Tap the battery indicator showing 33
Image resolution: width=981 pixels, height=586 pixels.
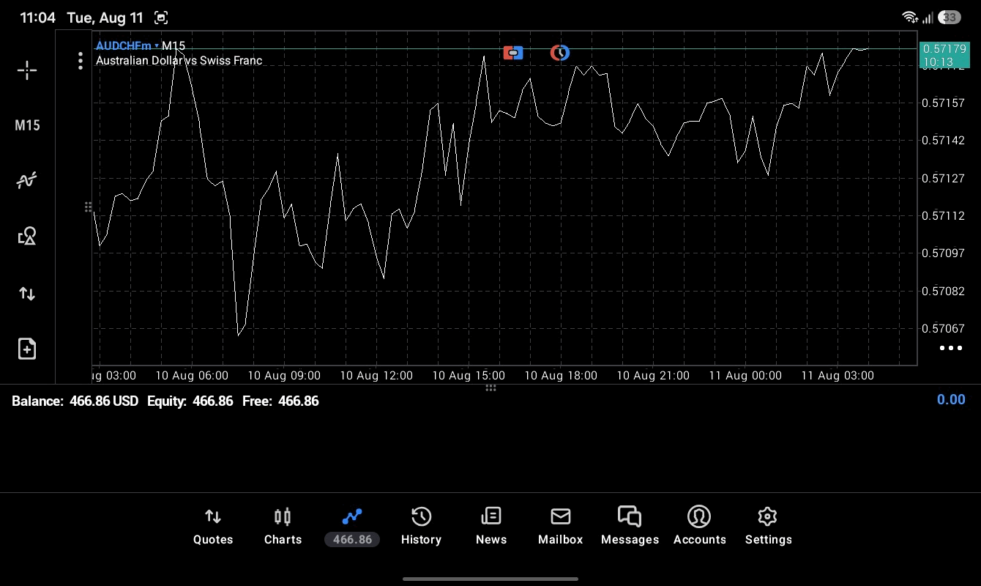pyautogui.click(x=950, y=17)
